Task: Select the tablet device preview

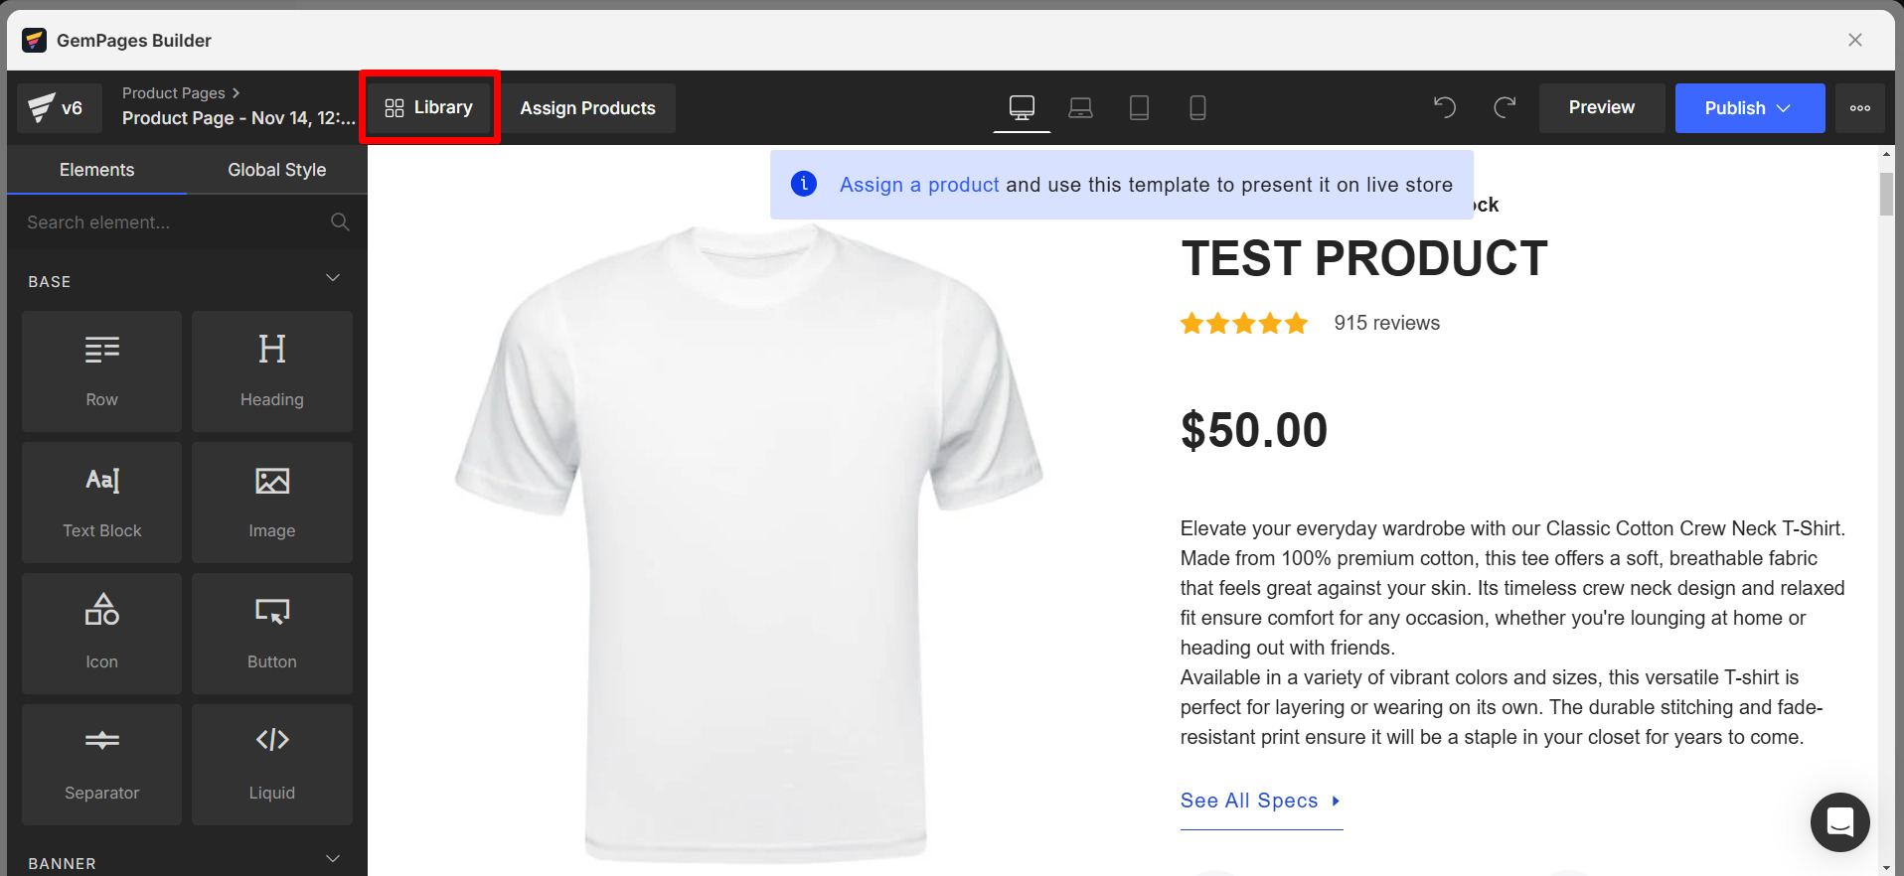Action: coord(1139,107)
